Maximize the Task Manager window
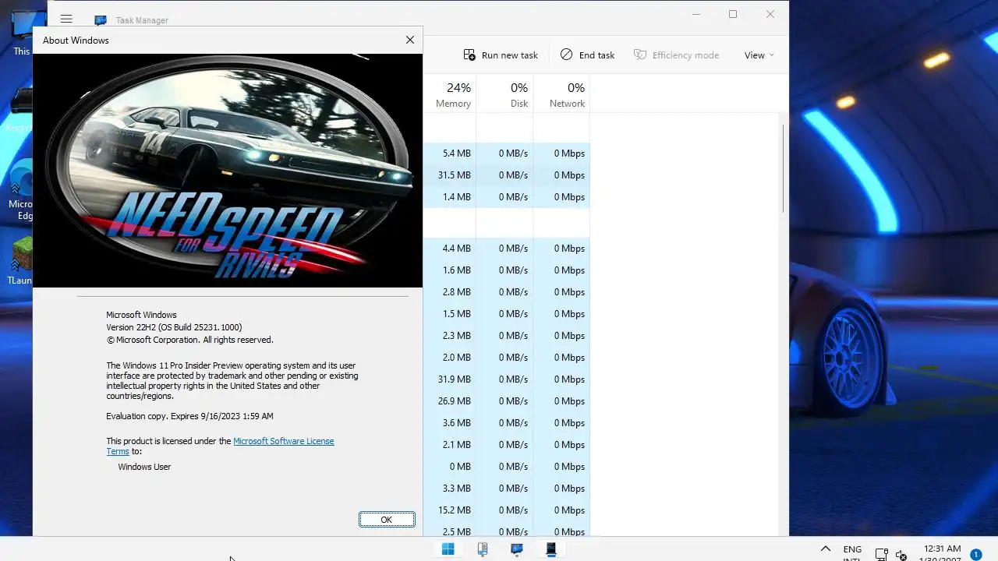The image size is (998, 561). point(733,14)
